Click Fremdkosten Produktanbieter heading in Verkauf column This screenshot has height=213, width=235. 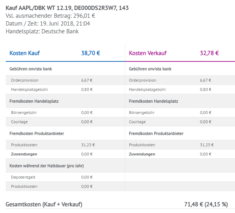156,133
